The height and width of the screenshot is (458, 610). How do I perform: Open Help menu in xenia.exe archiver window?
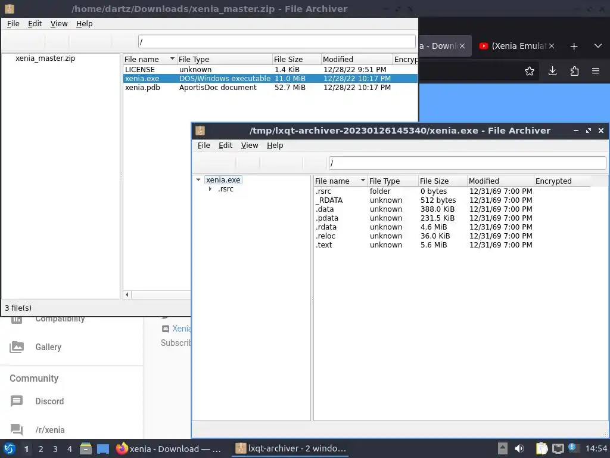click(x=275, y=146)
